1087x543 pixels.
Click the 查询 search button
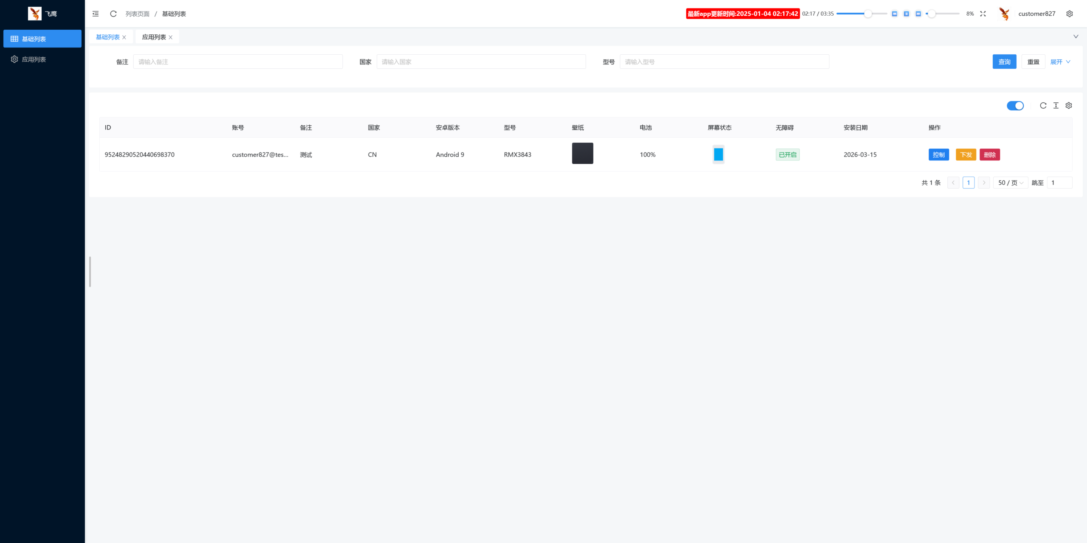(1004, 62)
